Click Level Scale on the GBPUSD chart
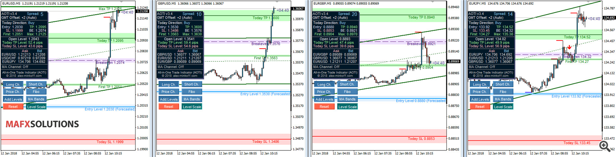The width and height of the screenshot is (616, 157). [x=192, y=107]
